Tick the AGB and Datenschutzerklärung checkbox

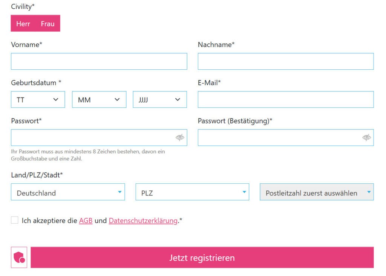(15, 220)
